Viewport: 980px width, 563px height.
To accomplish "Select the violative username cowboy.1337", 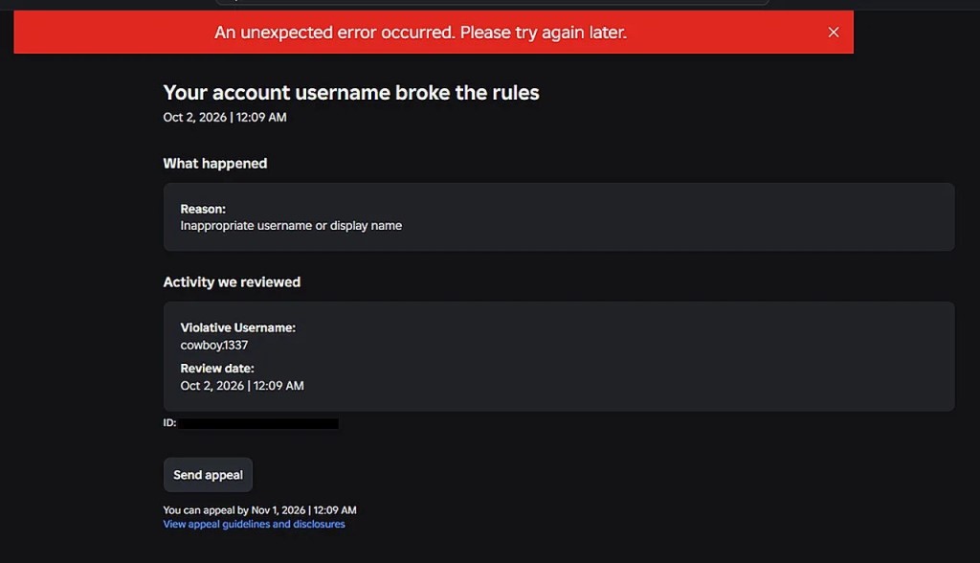I will coord(213,346).
